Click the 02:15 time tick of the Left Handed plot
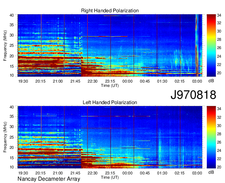Screen dimensions: 225x183 pyautogui.click(x=180, y=173)
